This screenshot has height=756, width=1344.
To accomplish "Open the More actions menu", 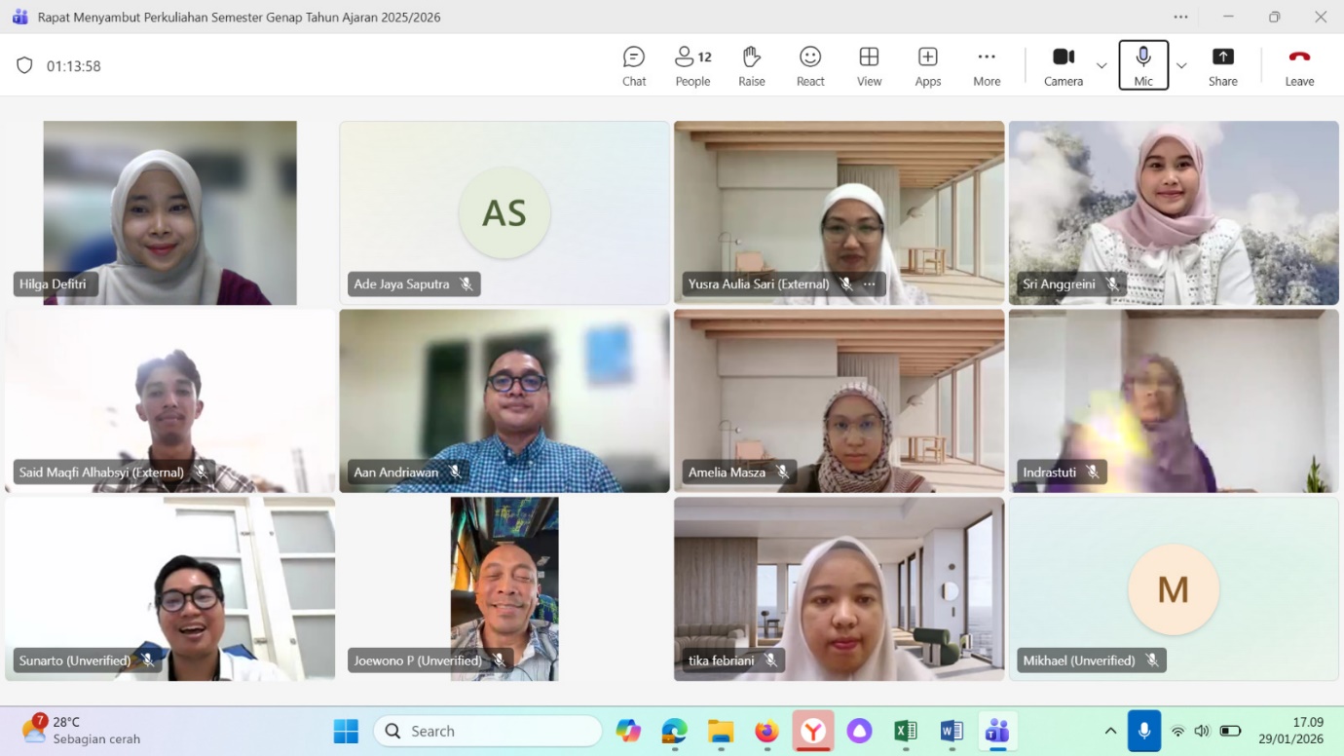I will [x=986, y=65].
